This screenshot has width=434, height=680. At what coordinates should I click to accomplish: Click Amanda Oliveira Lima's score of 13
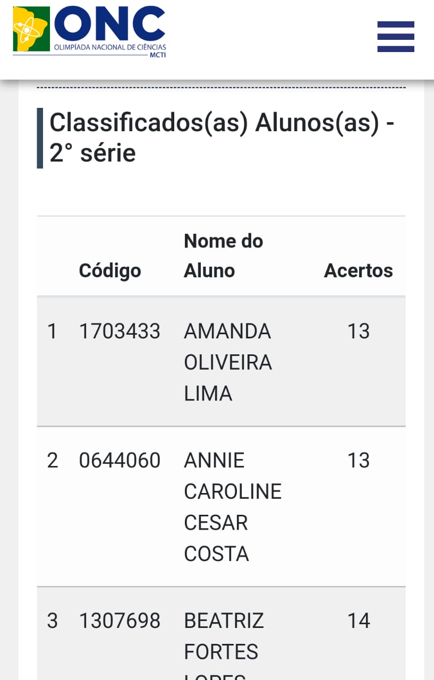click(359, 331)
